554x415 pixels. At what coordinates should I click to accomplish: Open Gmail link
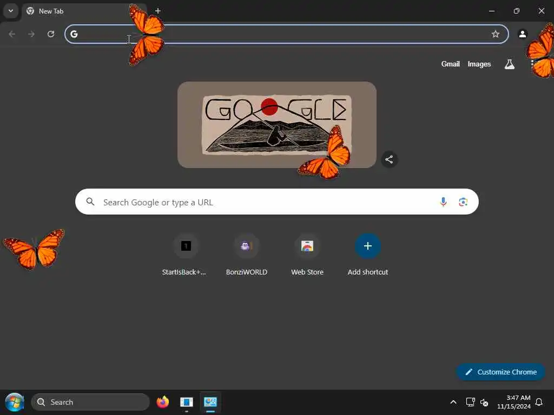point(450,64)
